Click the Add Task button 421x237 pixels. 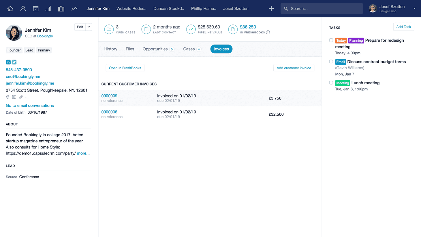coord(404,27)
